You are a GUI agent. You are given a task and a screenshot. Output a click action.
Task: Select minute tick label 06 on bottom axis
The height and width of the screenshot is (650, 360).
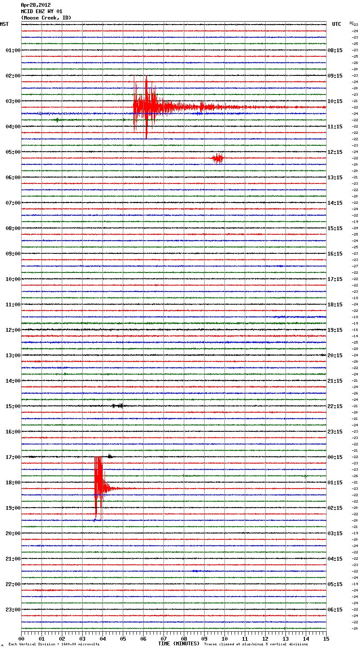point(143,639)
